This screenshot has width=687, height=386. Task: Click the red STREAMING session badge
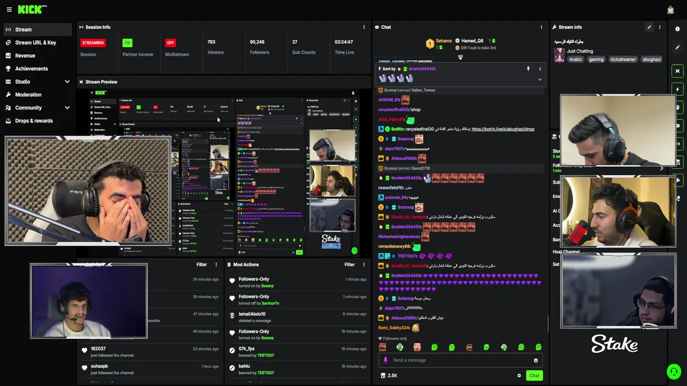[93, 43]
